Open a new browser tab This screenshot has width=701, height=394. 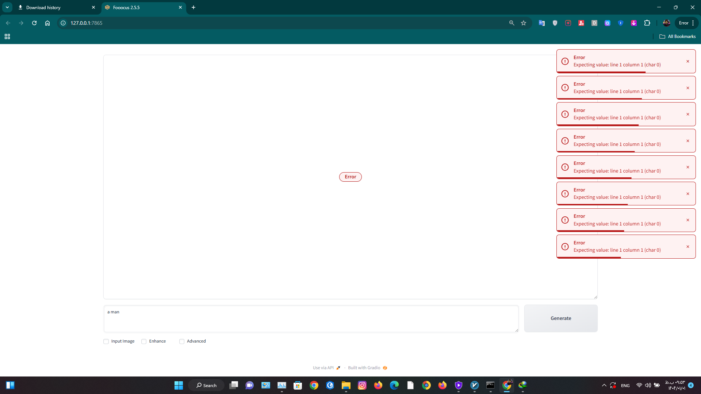coord(194,7)
